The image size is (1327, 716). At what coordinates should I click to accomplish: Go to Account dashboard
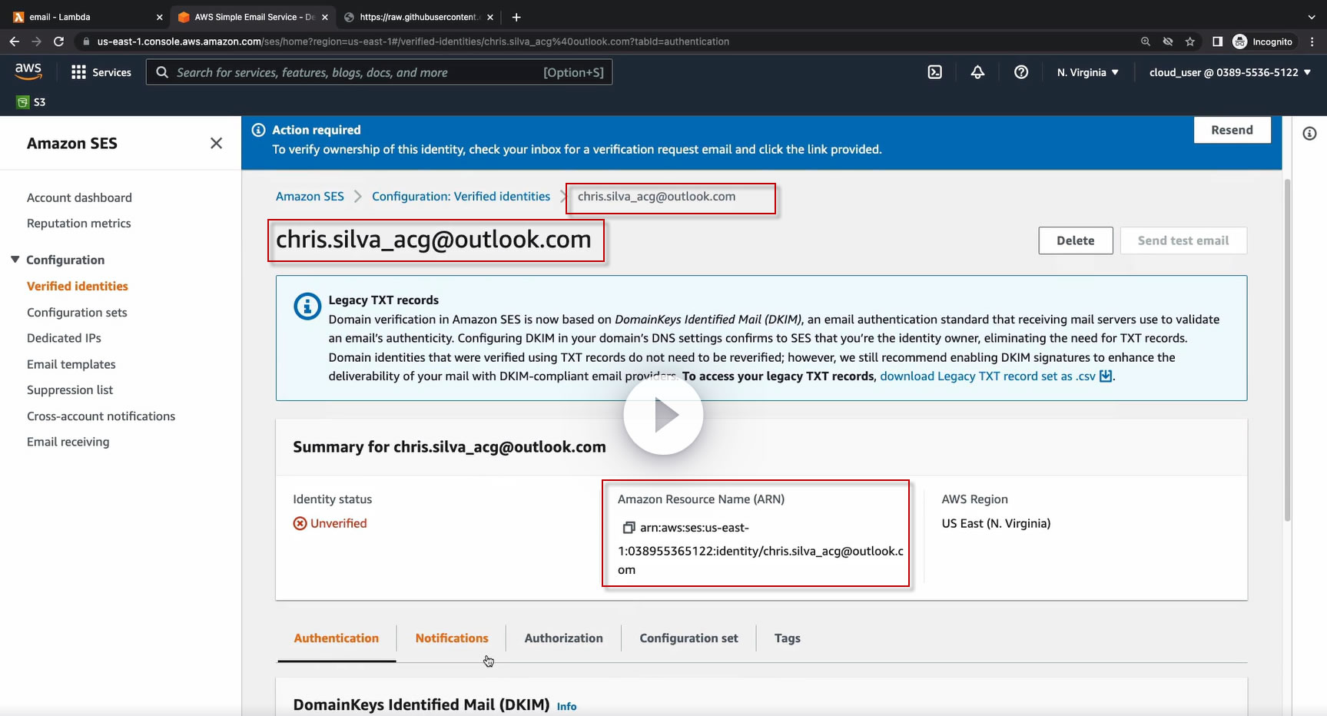point(79,197)
